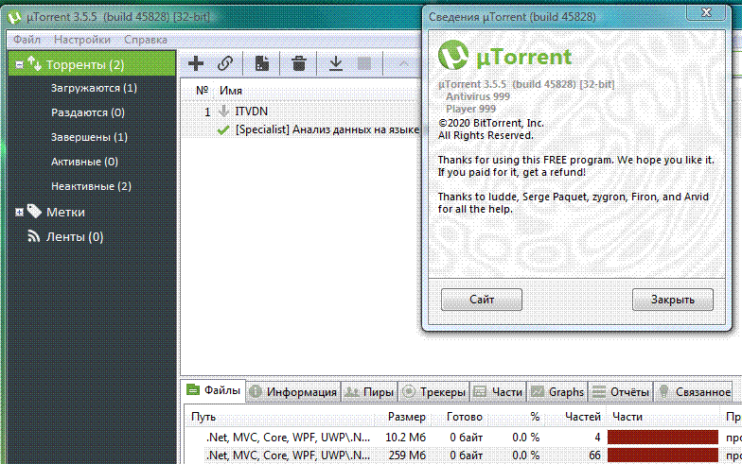Click version text µTorrent 3.5.5 in dialog

(x=526, y=84)
